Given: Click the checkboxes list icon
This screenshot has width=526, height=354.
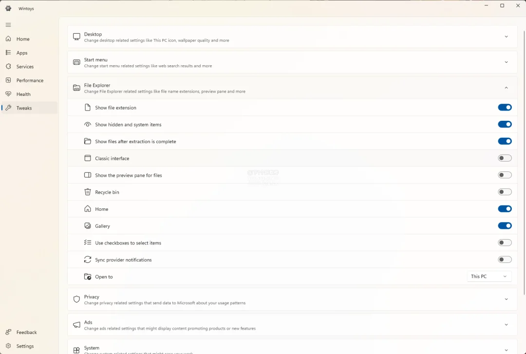Looking at the screenshot, I should (88, 242).
